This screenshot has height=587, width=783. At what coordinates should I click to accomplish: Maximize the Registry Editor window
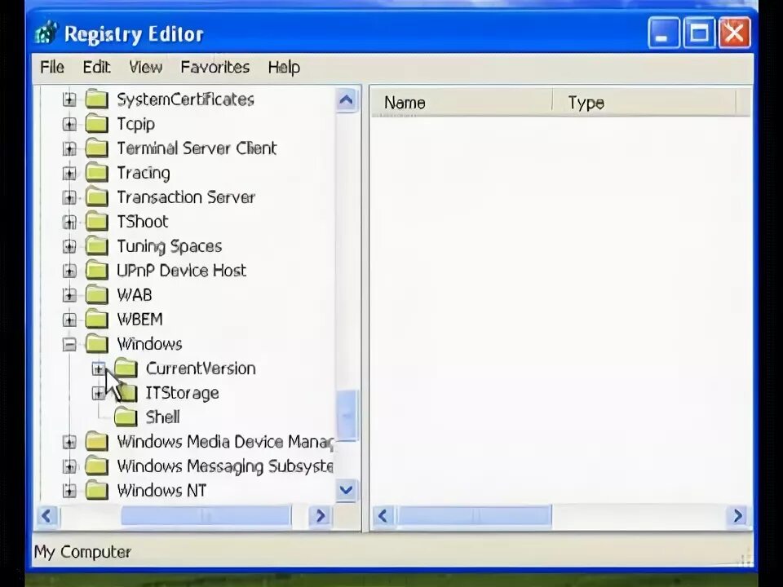coord(699,33)
